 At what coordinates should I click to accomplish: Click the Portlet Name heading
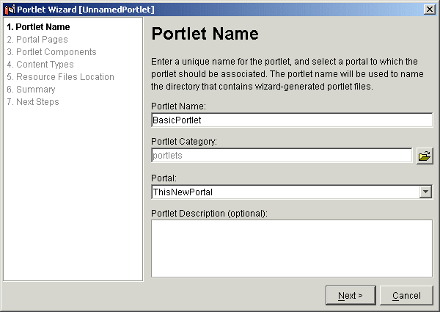[205, 34]
